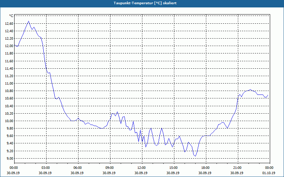Screen dimensions: 284x177
Task: Click the '9,40' y-axis value
Action: tap(10, 143)
